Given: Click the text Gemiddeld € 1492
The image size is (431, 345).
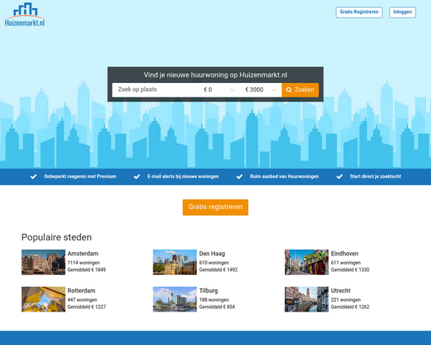Looking at the screenshot, I should [218, 270].
